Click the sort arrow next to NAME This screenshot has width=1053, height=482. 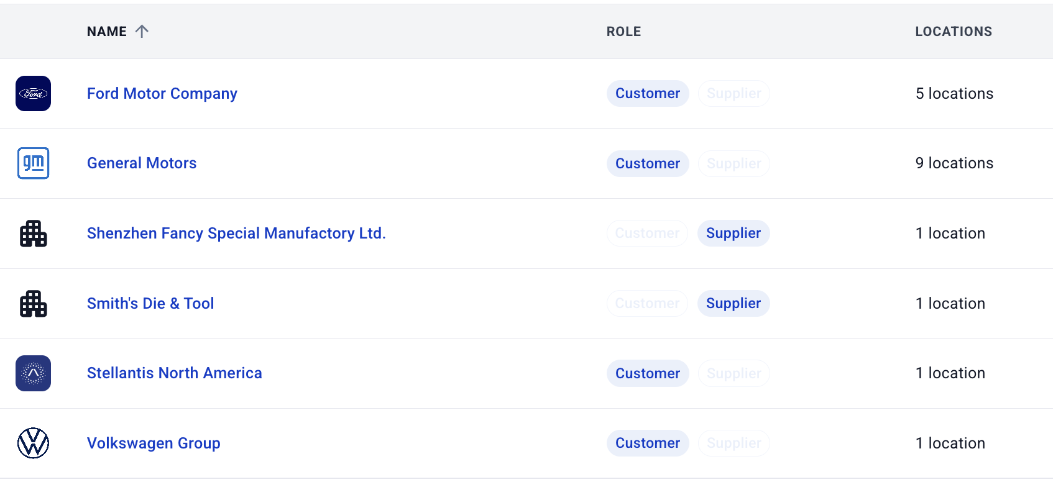pyautogui.click(x=143, y=30)
